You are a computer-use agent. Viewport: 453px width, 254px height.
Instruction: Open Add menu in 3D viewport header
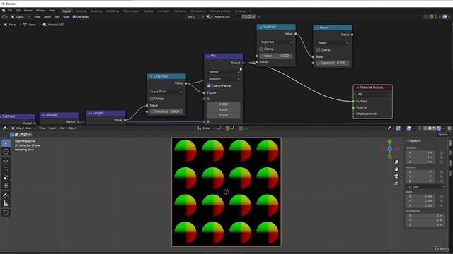[62, 128]
